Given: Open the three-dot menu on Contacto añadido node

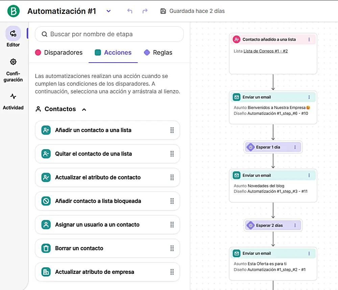Looking at the screenshot, I should 309,39.
